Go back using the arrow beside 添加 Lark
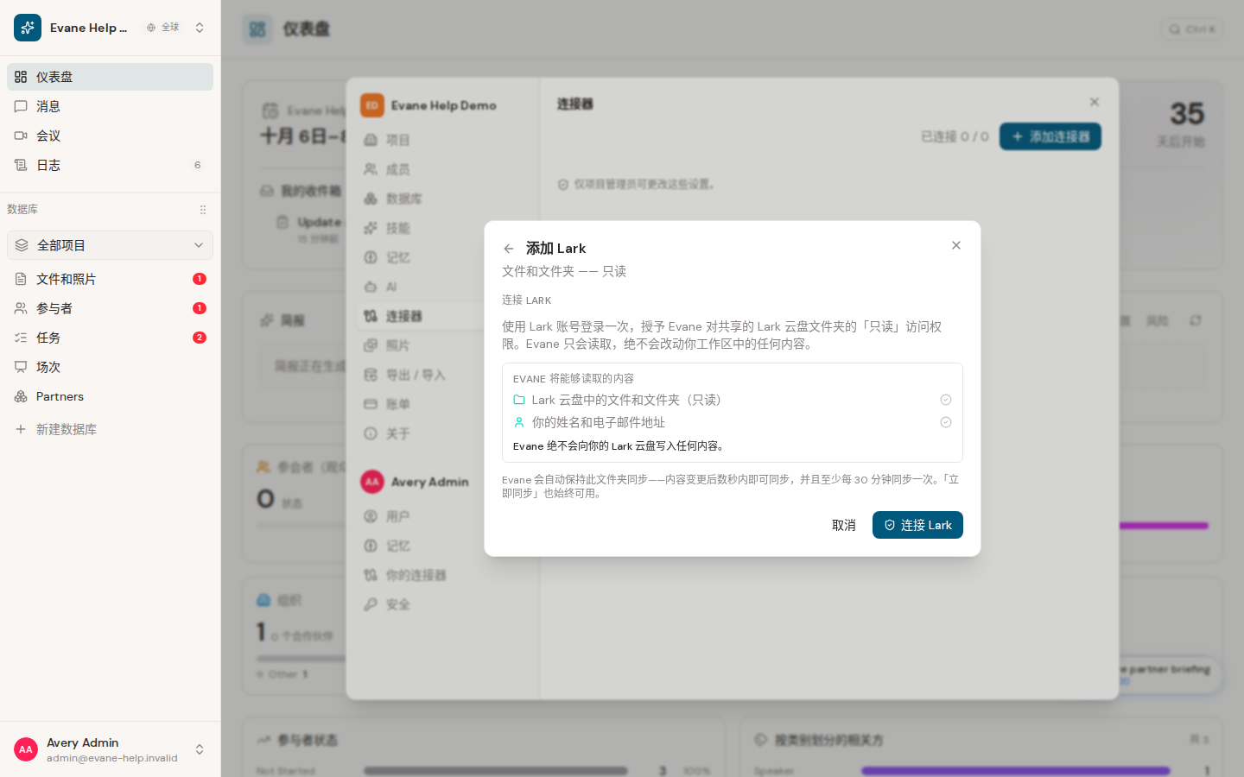This screenshot has height=777, width=1244. click(509, 249)
